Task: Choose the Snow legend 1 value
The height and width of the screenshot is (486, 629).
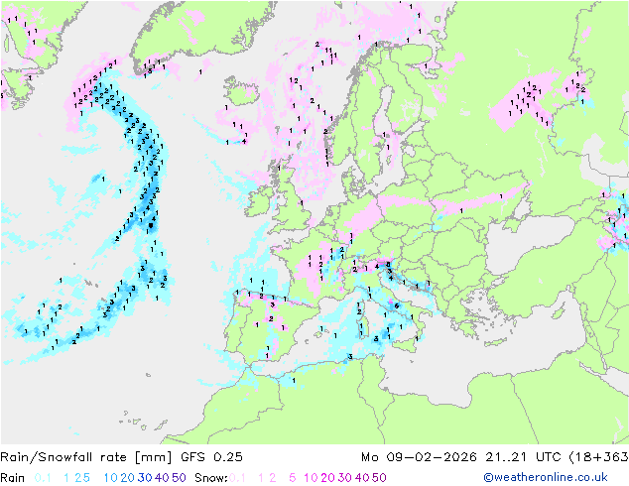Action: 261,478
